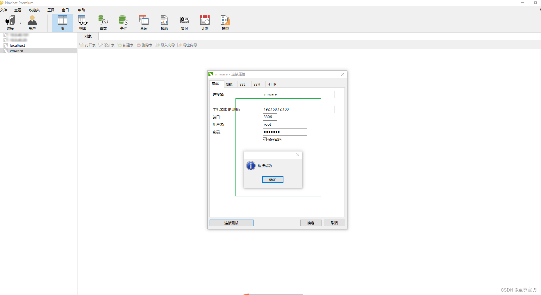The width and height of the screenshot is (541, 295).
Task: Click the 连接测试 button
Action: [231, 223]
